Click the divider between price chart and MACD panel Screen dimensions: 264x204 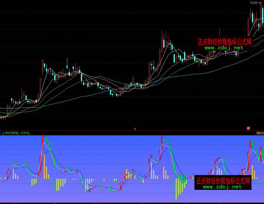coord(132,130)
